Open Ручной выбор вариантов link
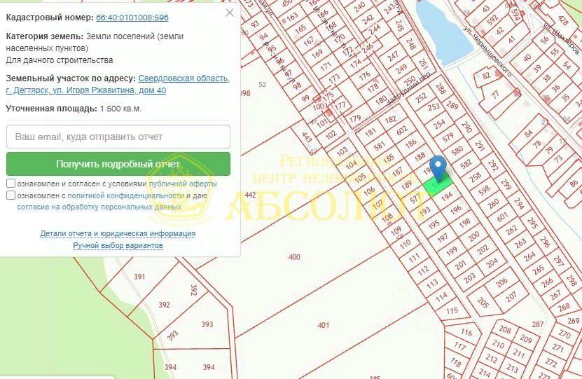The height and width of the screenshot is (379, 582). 118,245
